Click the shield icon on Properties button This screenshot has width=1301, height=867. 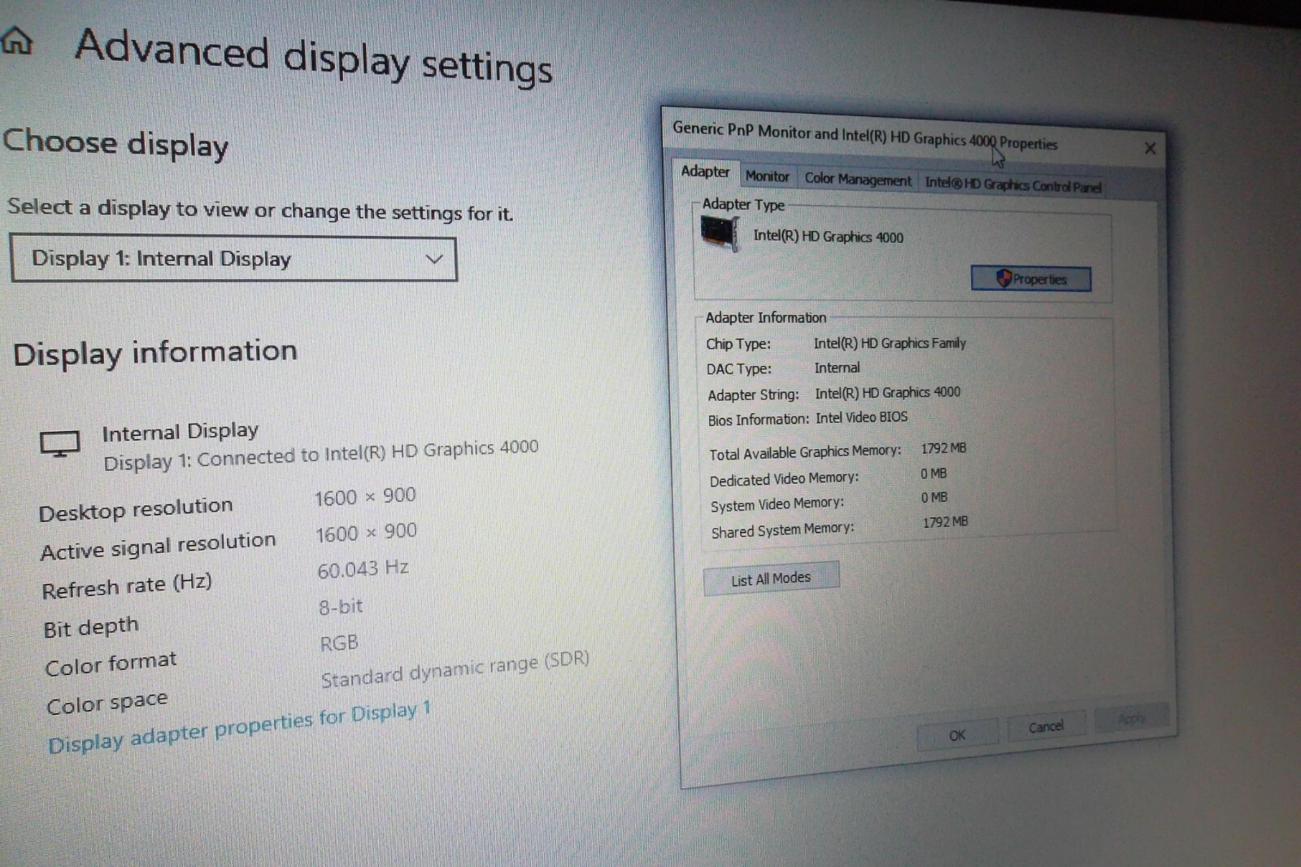click(1004, 278)
